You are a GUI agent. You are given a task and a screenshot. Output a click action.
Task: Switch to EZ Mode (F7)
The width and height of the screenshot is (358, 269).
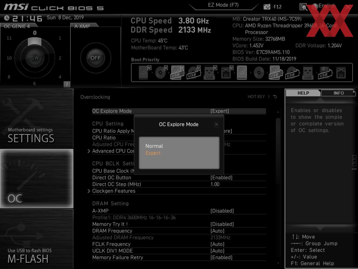pos(223,5)
